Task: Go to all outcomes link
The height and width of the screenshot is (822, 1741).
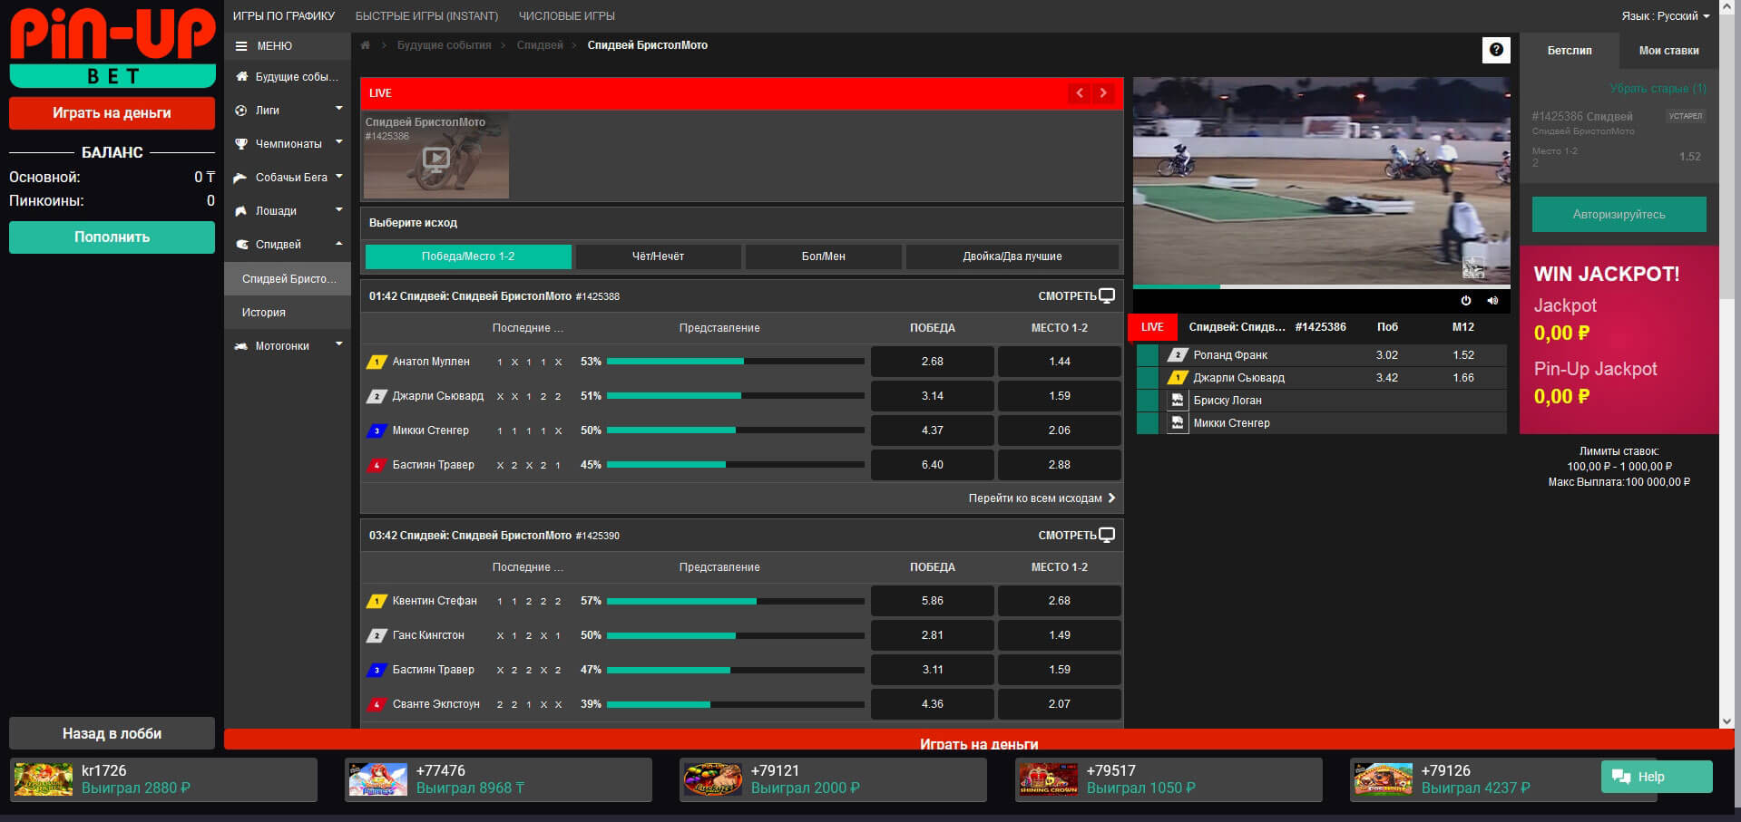Action: point(1042,498)
